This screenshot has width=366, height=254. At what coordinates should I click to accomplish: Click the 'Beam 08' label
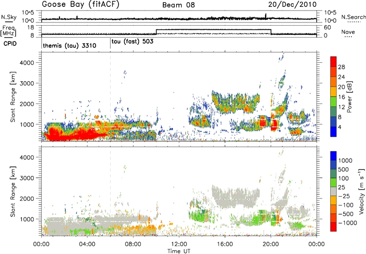tap(178, 5)
